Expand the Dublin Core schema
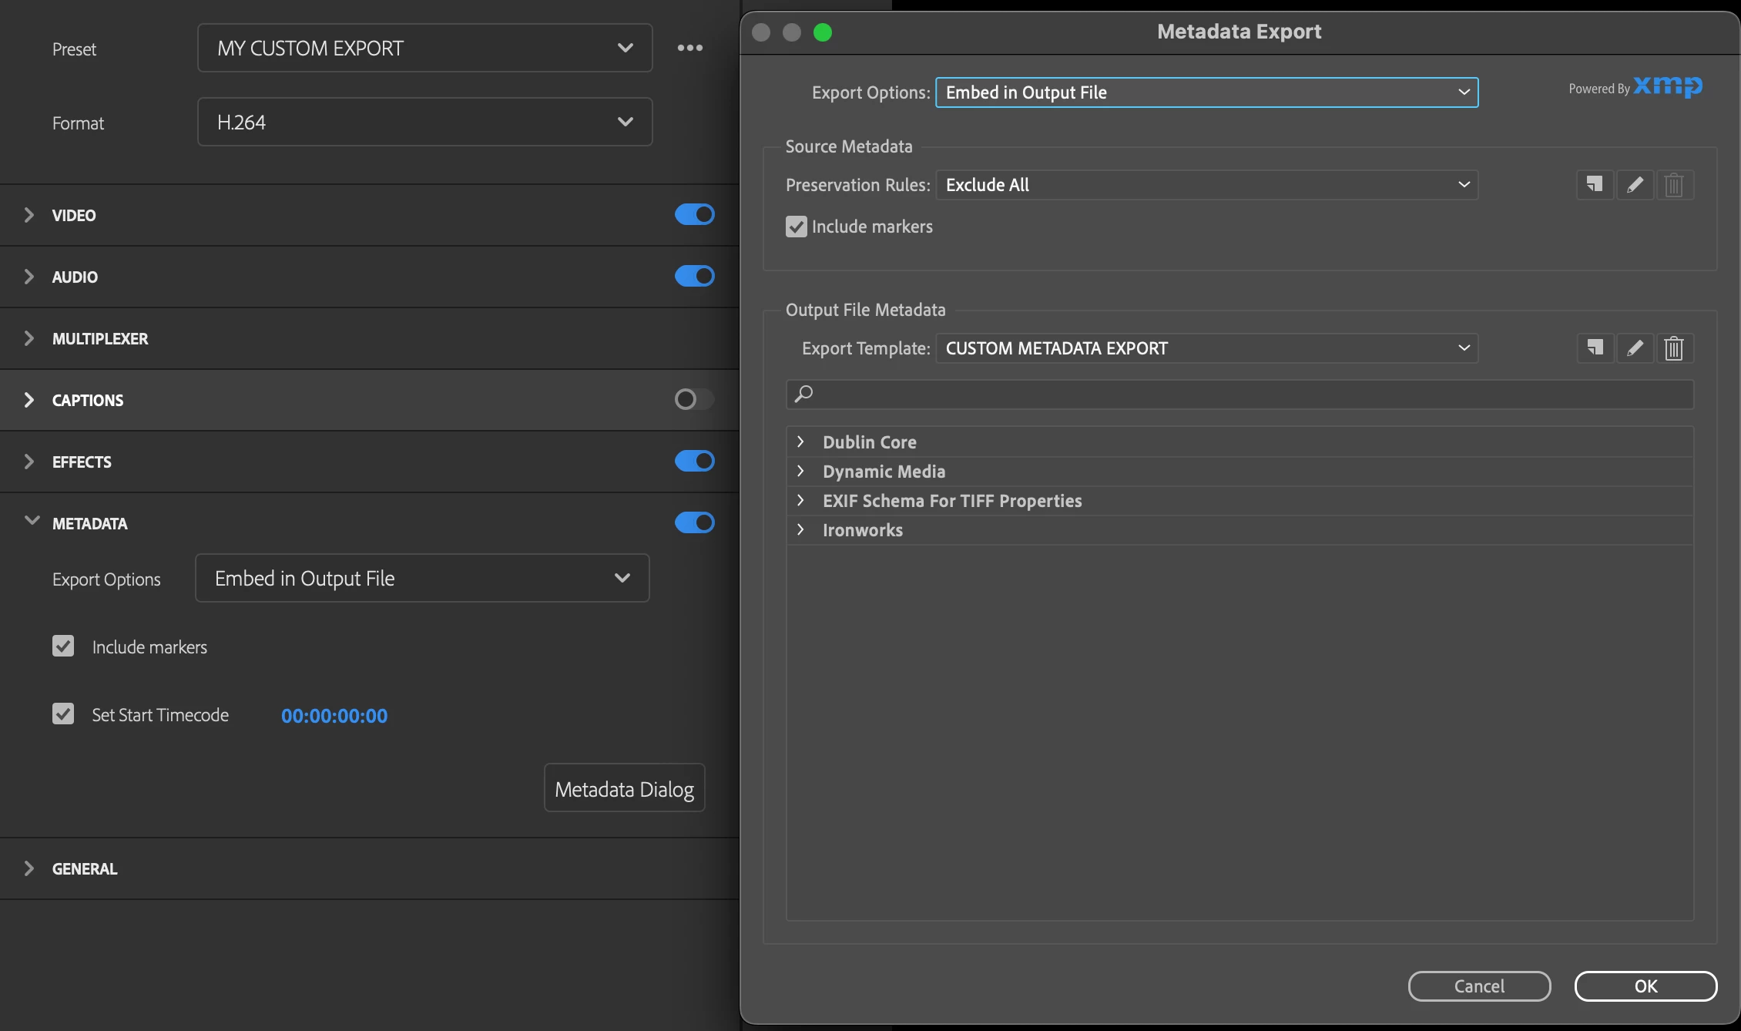1741x1031 pixels. (x=800, y=442)
